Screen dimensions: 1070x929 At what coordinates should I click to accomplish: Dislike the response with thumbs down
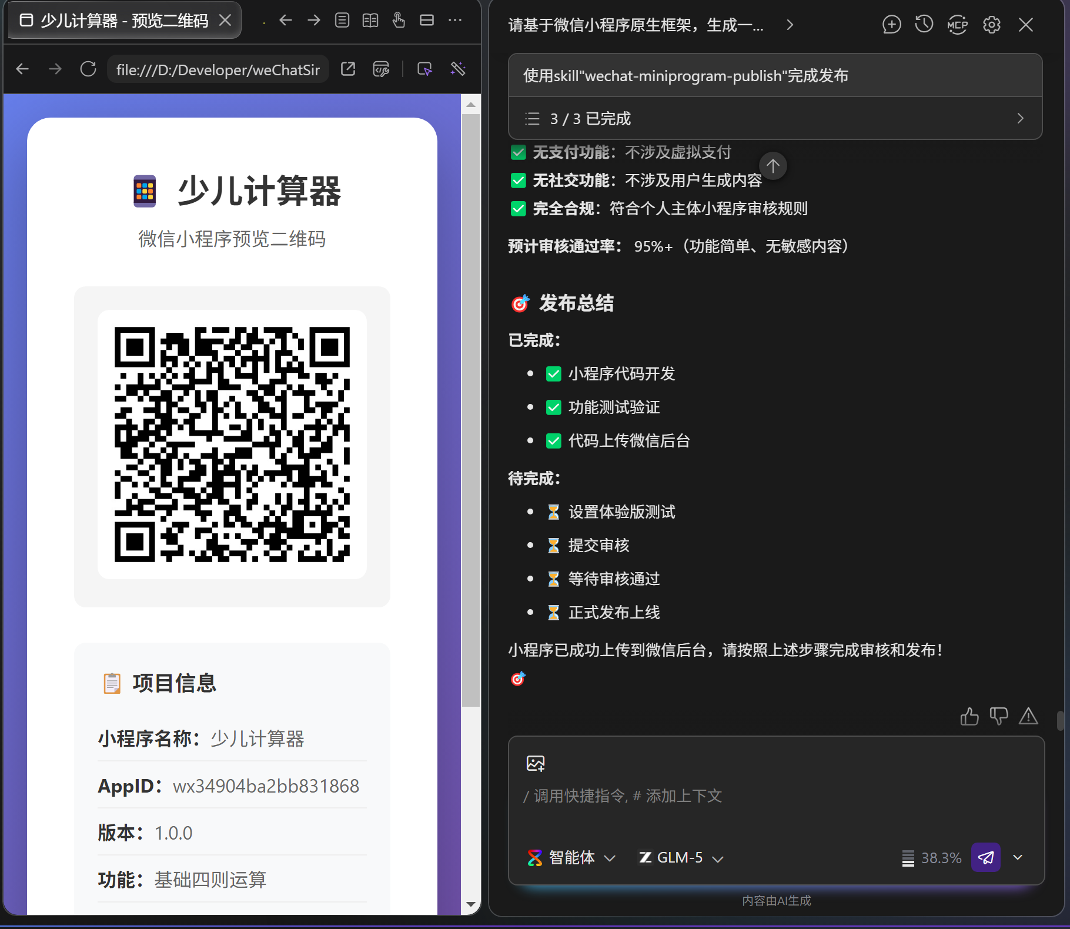click(999, 716)
